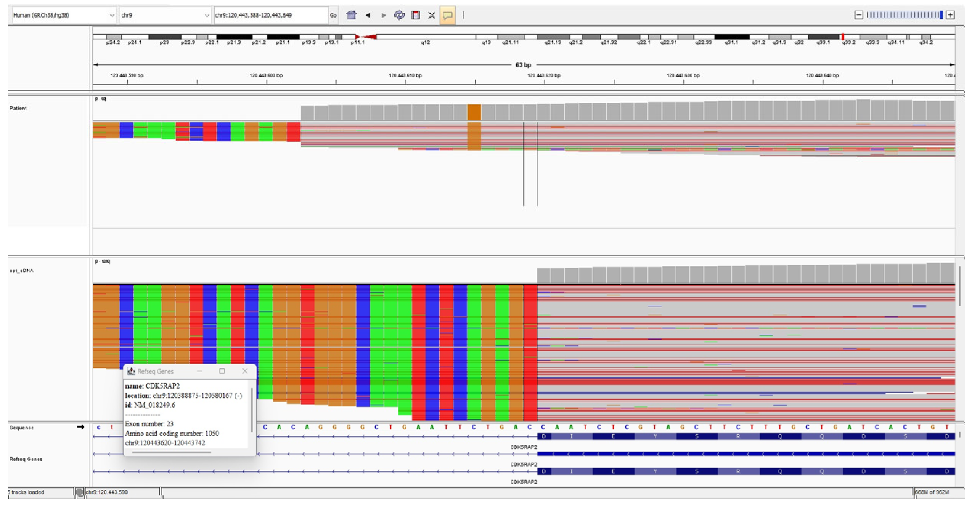Click the q12 band on ideogram
972x505 pixels.
425,37
